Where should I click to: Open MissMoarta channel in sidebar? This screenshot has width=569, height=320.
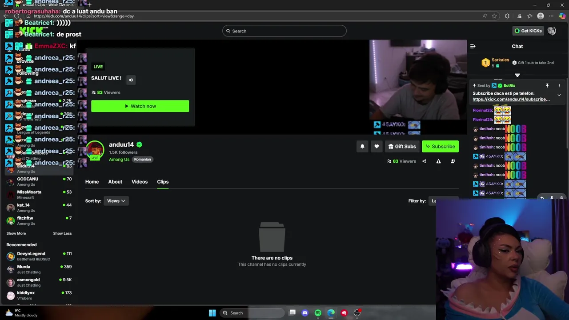pos(39,195)
